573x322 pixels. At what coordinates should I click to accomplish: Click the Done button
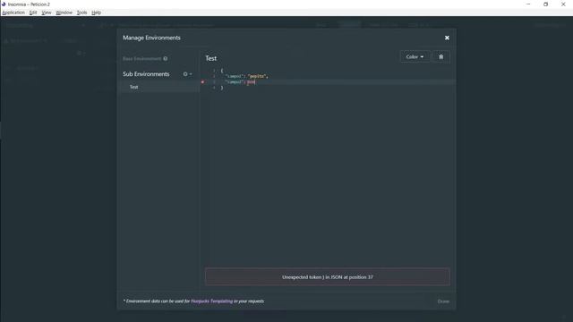(443, 301)
